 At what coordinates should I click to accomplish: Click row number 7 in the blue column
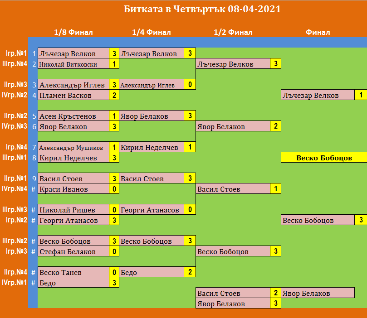tap(34, 147)
